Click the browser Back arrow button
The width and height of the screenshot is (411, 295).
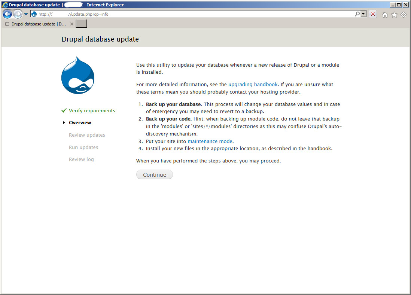7,14
